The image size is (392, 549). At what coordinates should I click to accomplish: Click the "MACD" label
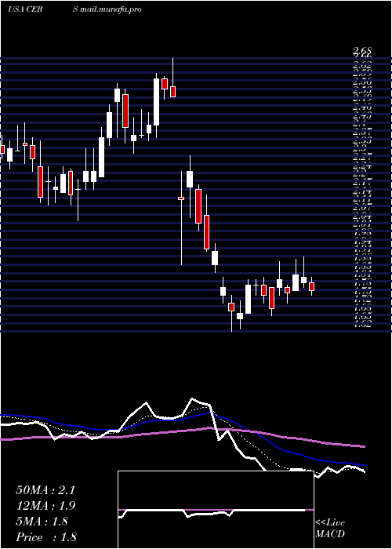pos(329,534)
